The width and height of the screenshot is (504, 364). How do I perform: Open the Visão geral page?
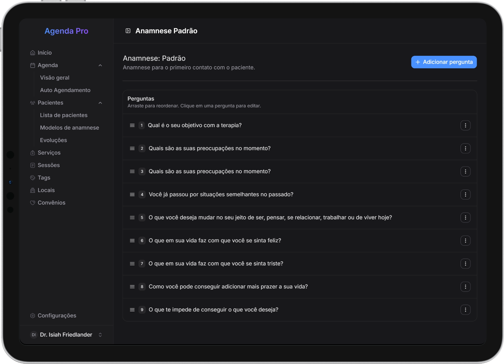point(55,78)
